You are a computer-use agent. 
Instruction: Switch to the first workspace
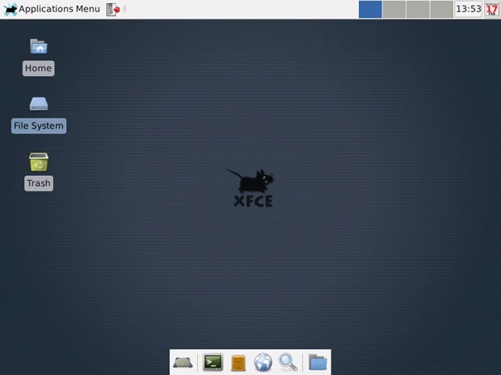pos(370,9)
